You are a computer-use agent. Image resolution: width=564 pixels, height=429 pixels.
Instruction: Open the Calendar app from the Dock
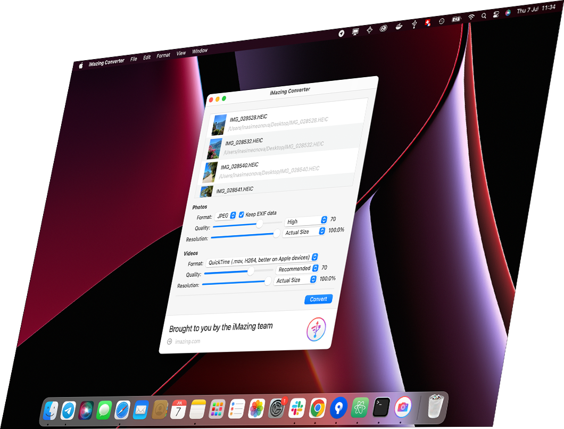178,409
